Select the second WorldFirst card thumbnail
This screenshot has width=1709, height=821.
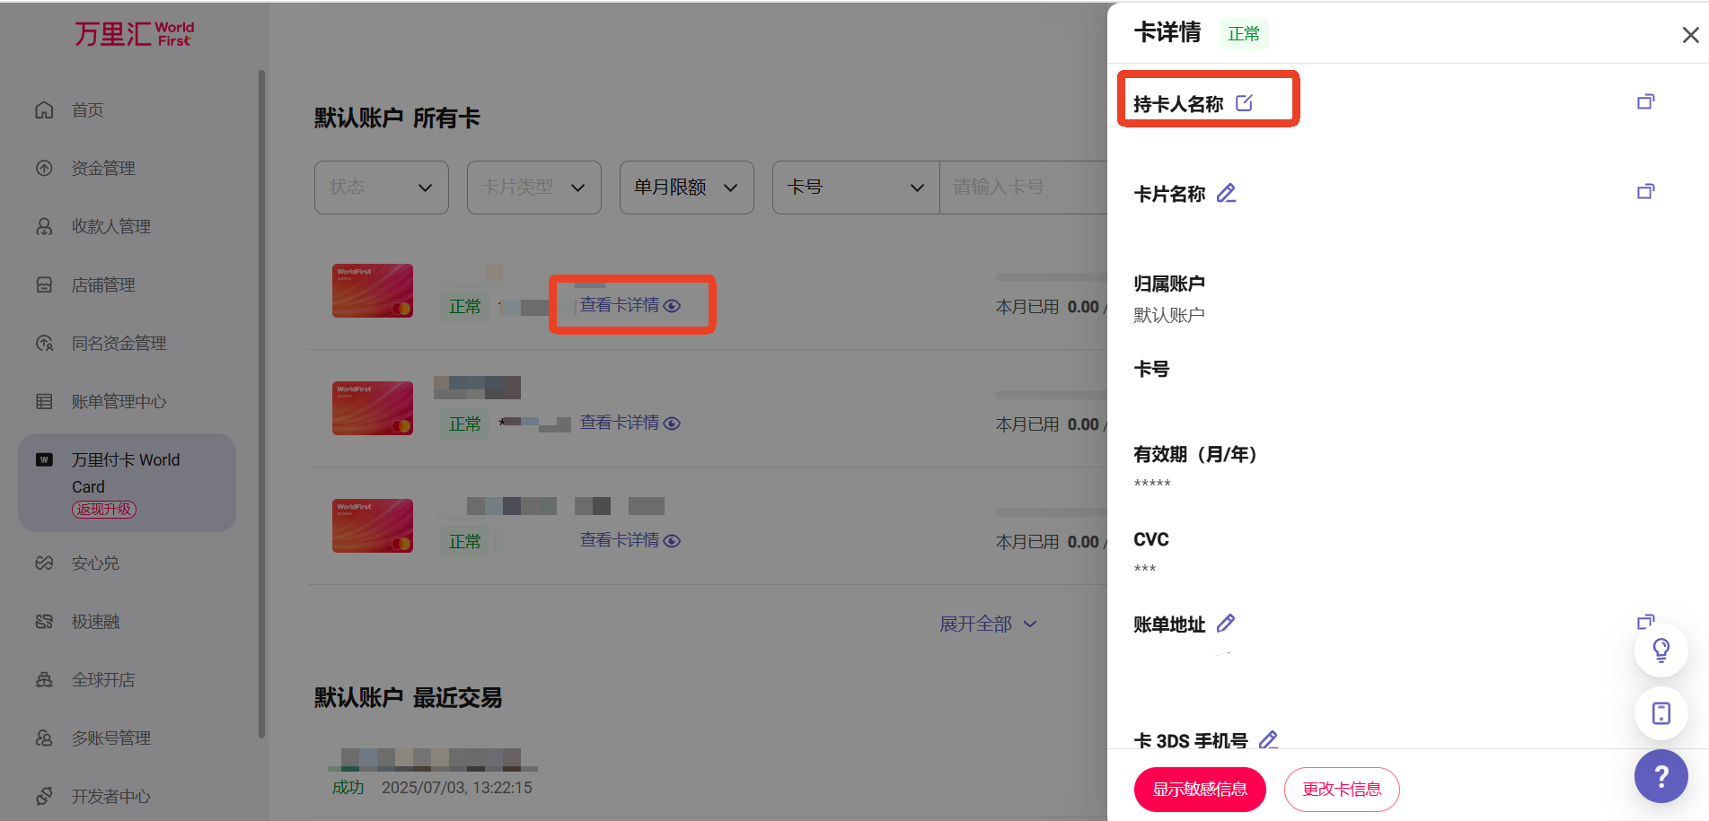point(373,408)
